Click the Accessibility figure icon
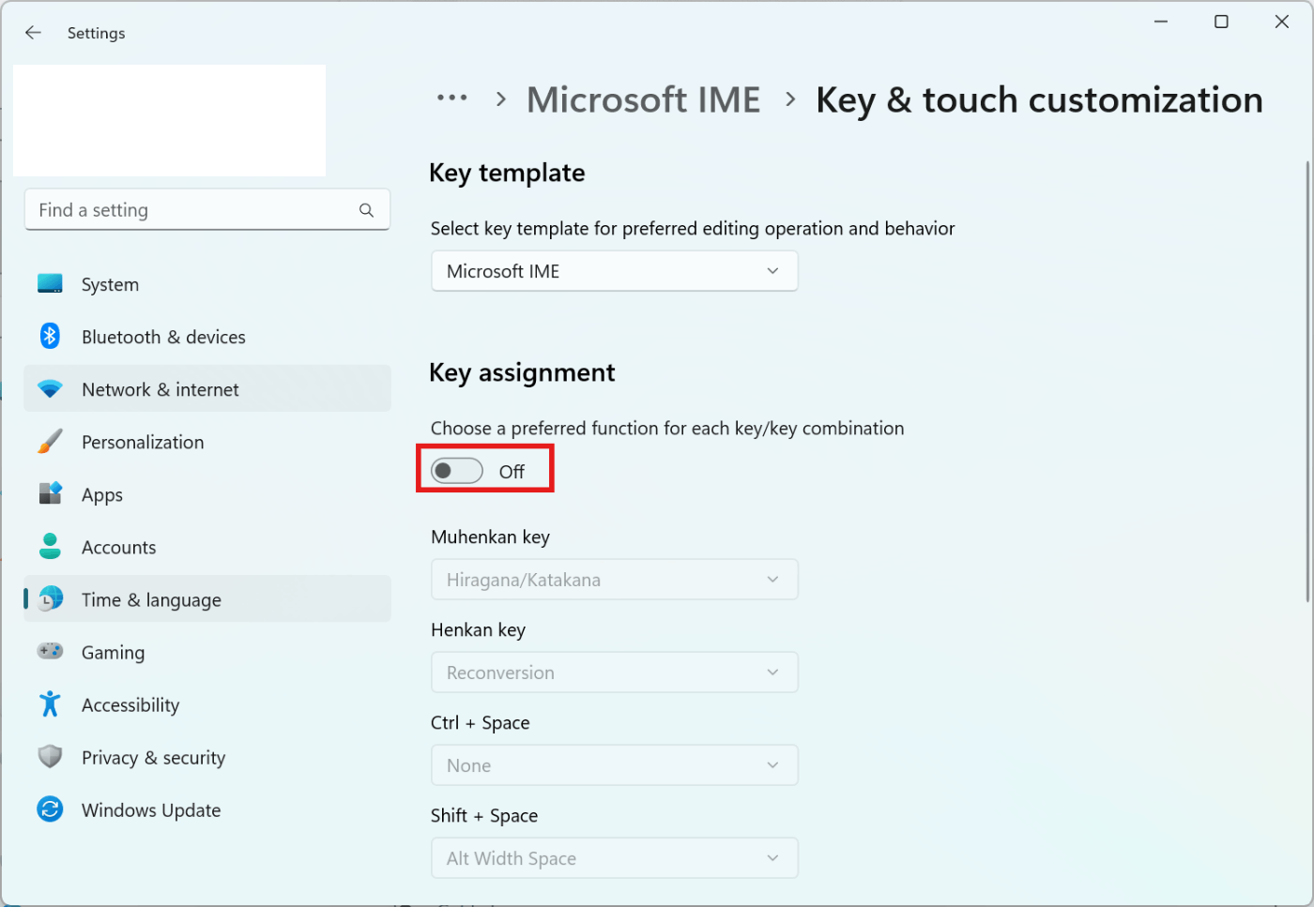 pos(50,703)
